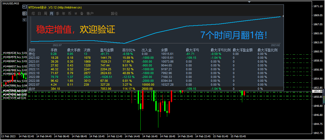Image resolution: width=325 pixels, height=140 pixels.
Task: Click the 最大浮盈比例 column header
Action: click(267, 50)
